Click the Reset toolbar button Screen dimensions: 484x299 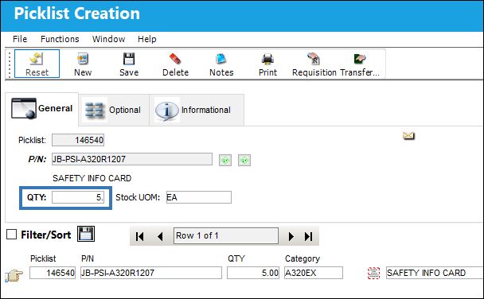click(37, 64)
